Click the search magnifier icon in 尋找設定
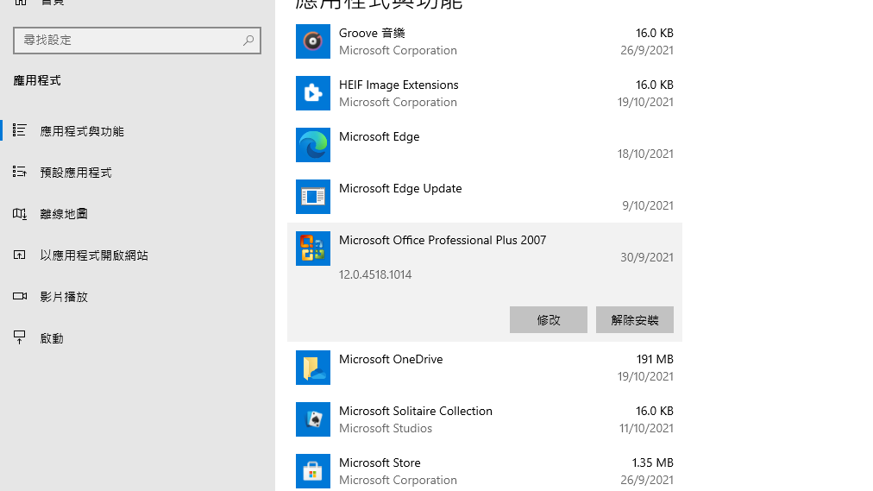The image size is (873, 491). coord(248,40)
